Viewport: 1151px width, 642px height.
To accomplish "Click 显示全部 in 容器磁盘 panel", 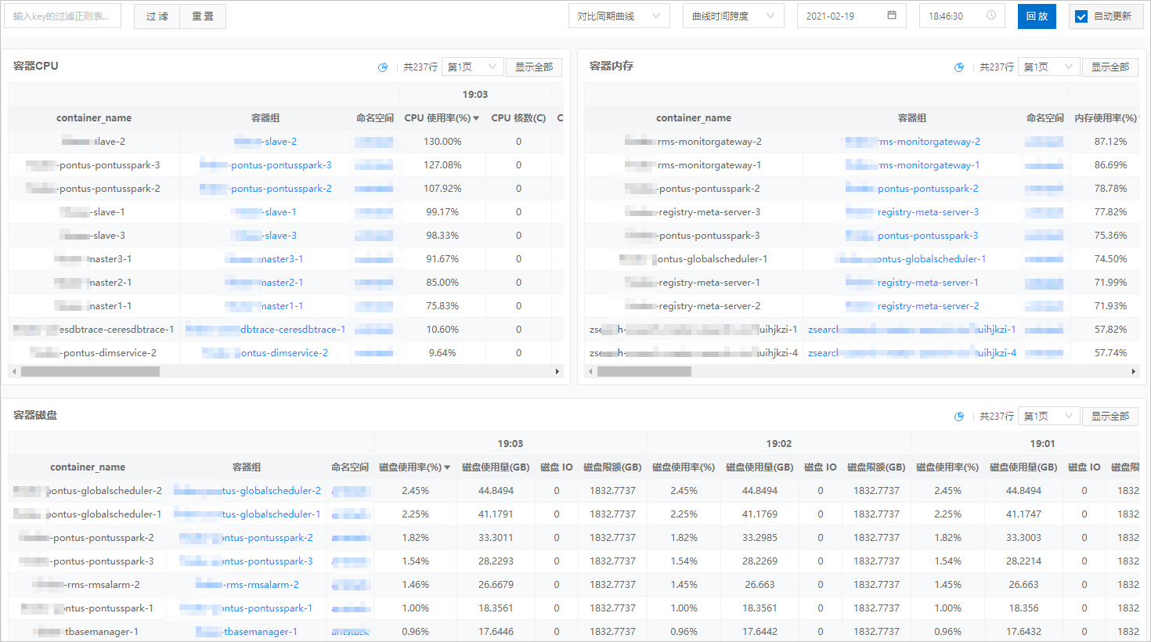I will pyautogui.click(x=1110, y=417).
